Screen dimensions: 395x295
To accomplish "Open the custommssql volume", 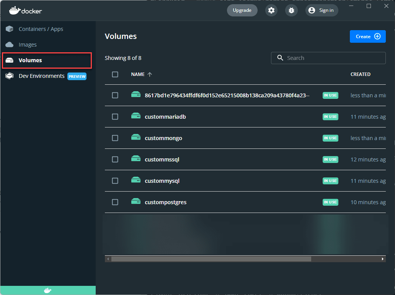I will point(162,159).
